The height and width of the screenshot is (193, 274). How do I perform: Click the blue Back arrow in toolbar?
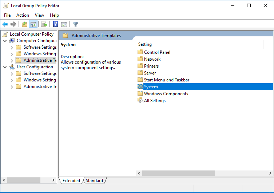(5, 24)
